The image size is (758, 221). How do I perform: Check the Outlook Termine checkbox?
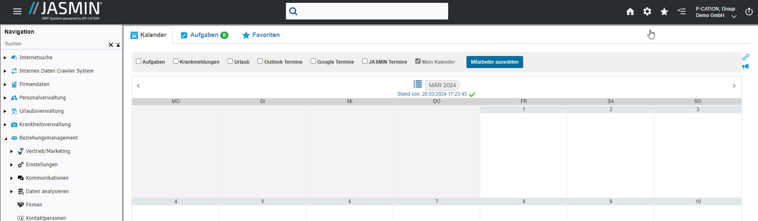pos(260,61)
